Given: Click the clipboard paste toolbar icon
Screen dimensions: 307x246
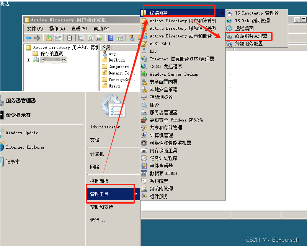Looking at the screenshot, I should click(x=70, y=38).
